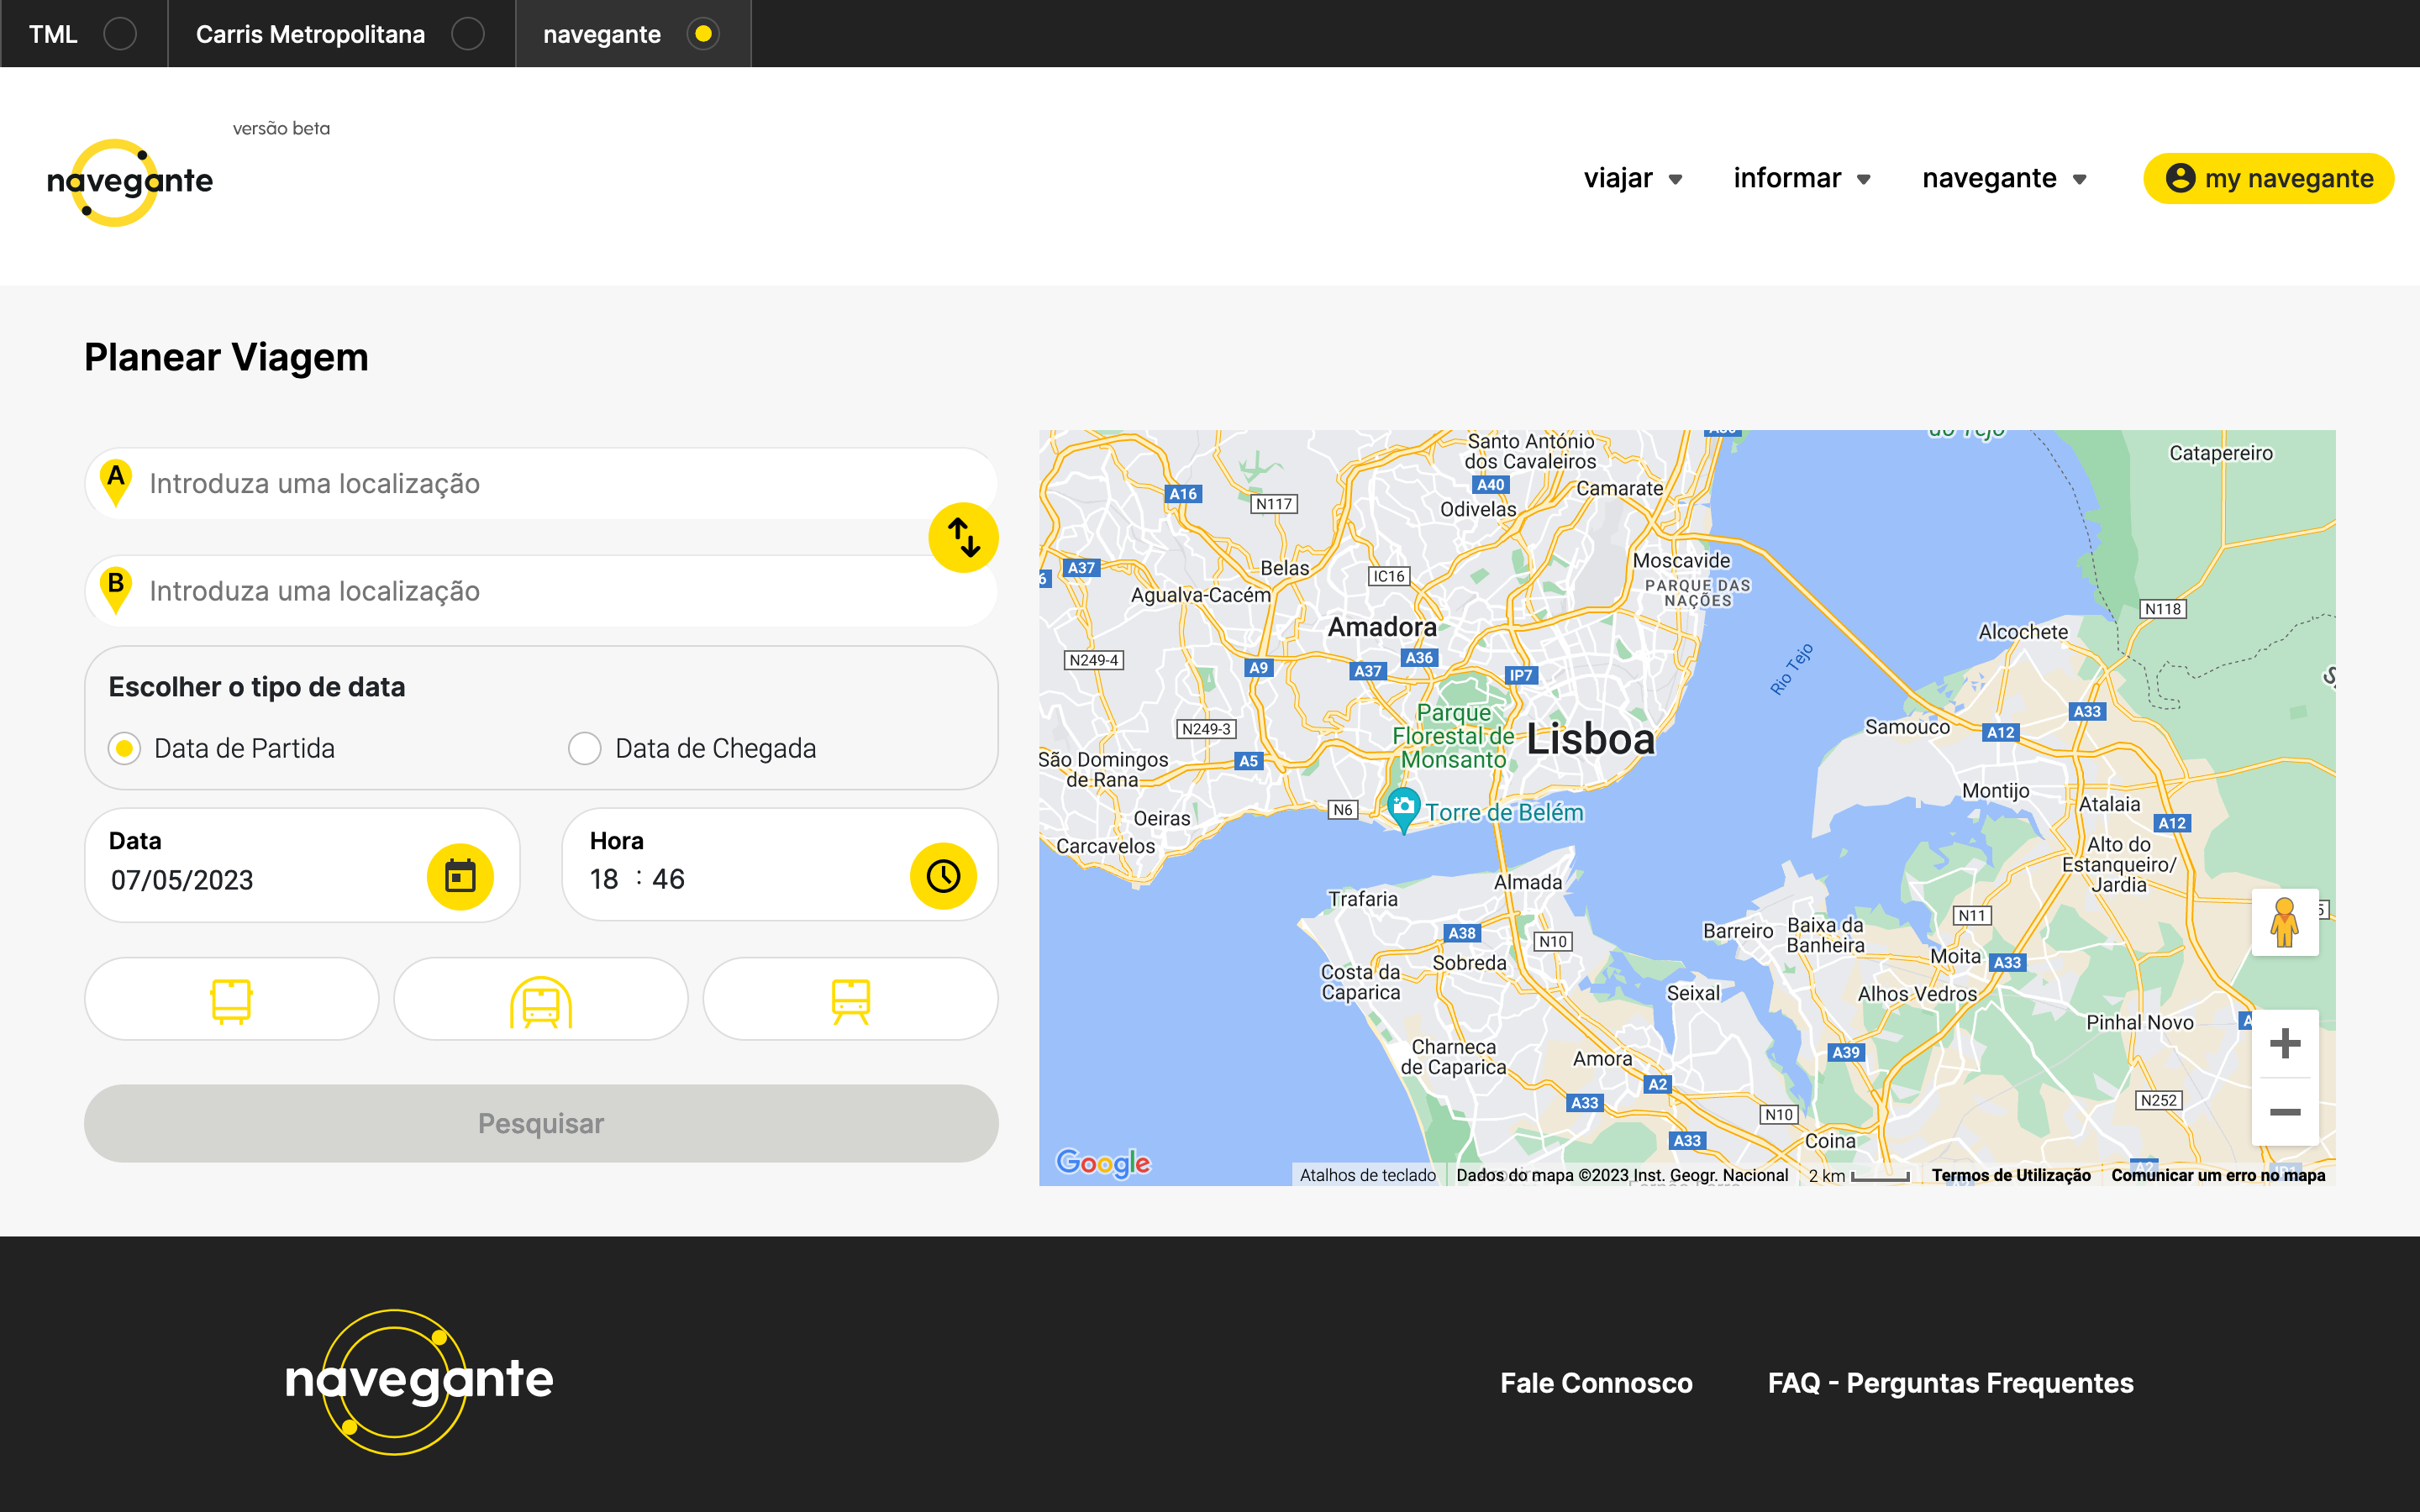Click the Costa da Caparica label

(1361, 982)
